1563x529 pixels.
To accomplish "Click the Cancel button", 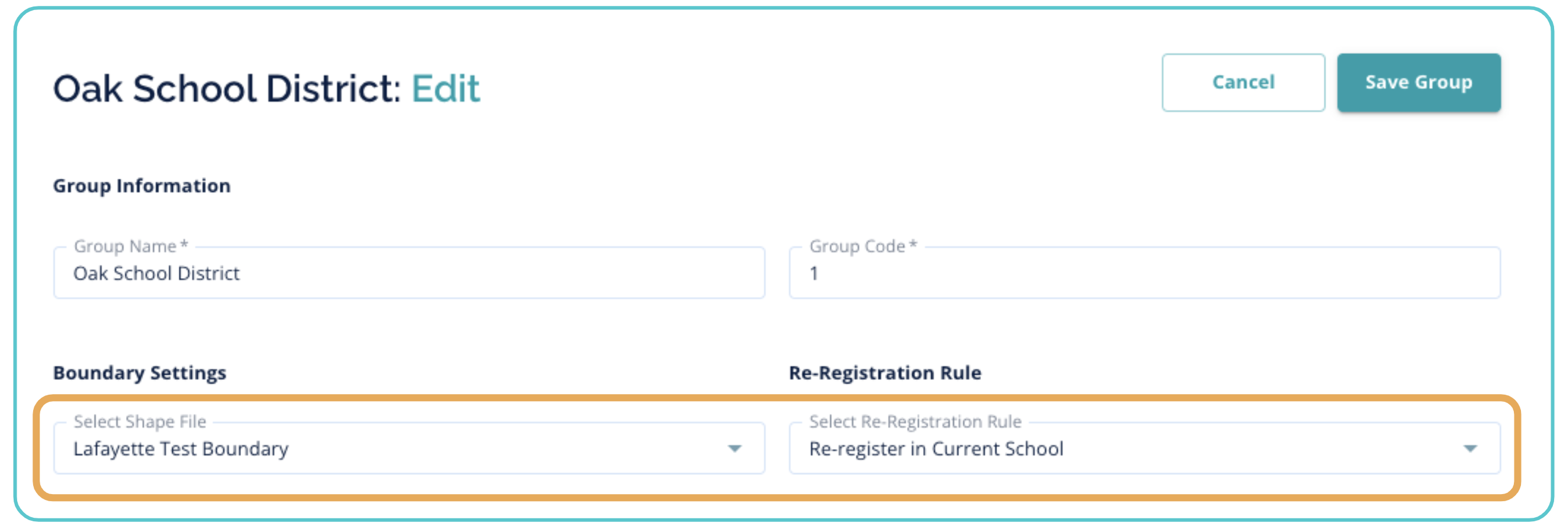I will tap(1243, 82).
